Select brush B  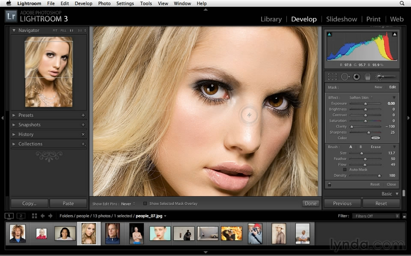pyautogui.click(x=360, y=147)
